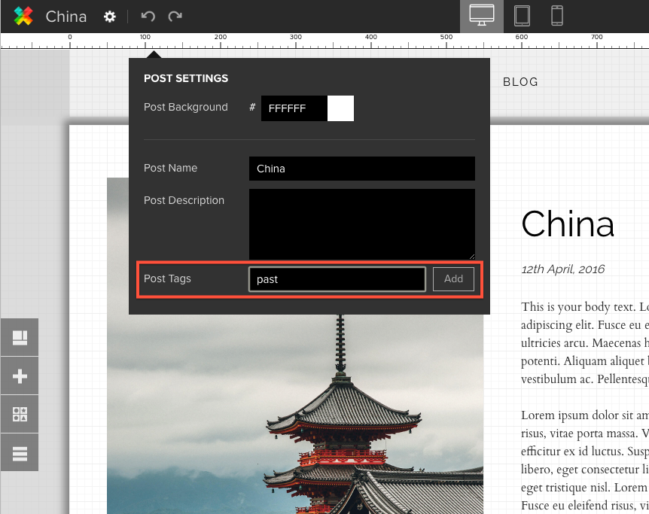649x514 pixels.
Task: Click the Add tag button
Action: coord(453,279)
